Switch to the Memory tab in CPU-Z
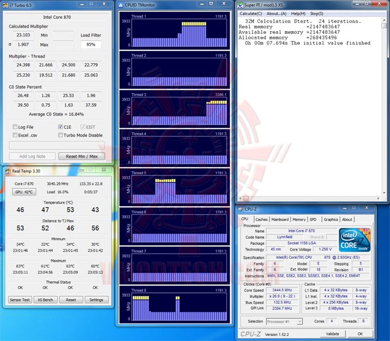This screenshot has height=341, width=390. coord(298,219)
